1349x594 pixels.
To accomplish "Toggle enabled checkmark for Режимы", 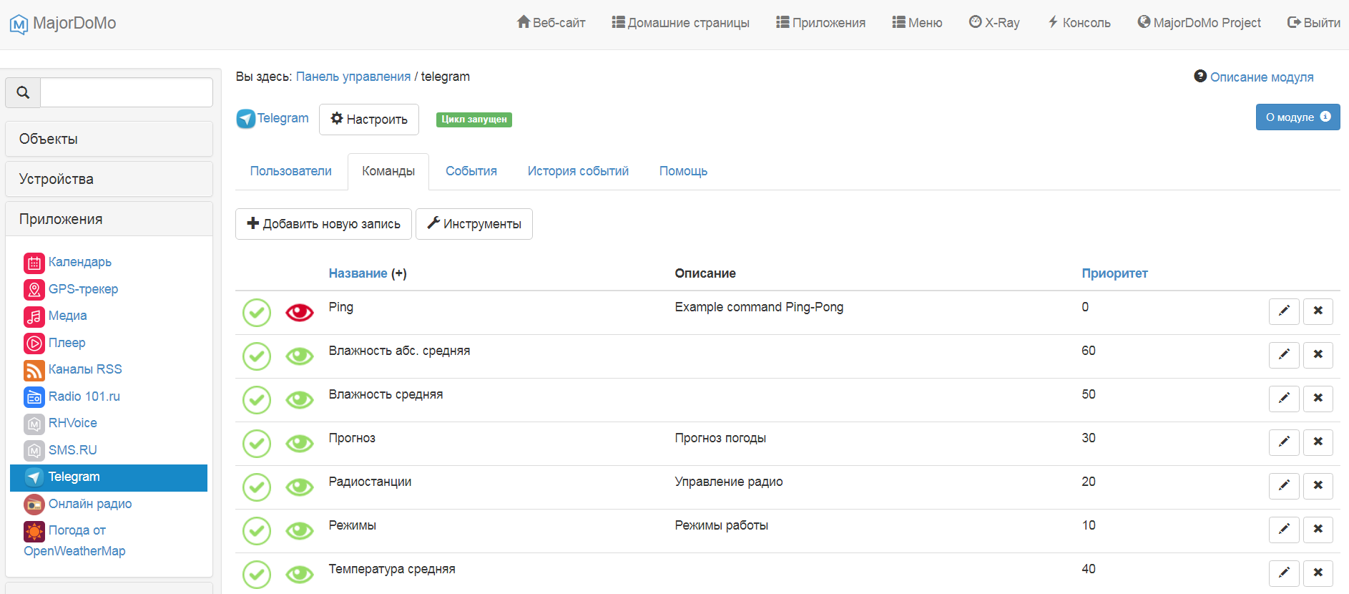I will (x=257, y=531).
